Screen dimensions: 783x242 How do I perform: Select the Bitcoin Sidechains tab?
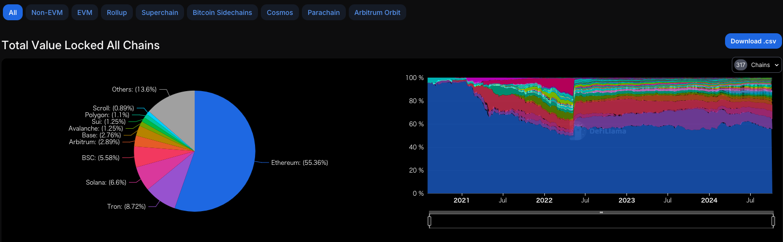click(x=222, y=13)
